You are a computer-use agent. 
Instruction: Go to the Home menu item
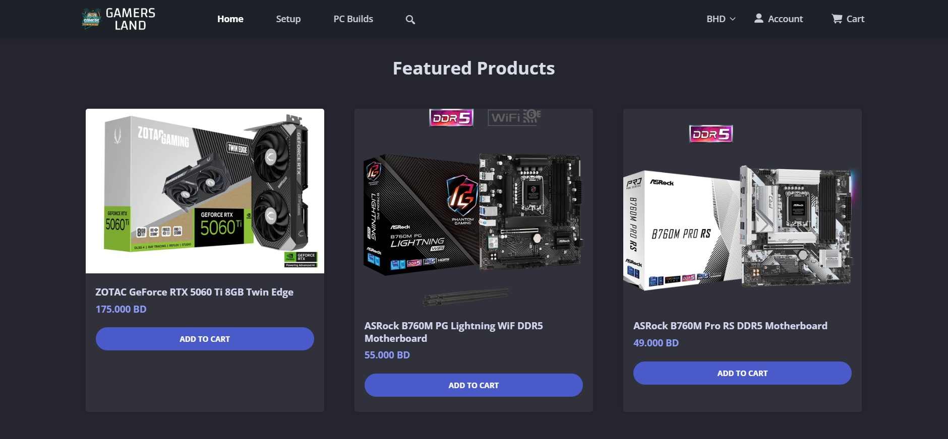click(230, 19)
